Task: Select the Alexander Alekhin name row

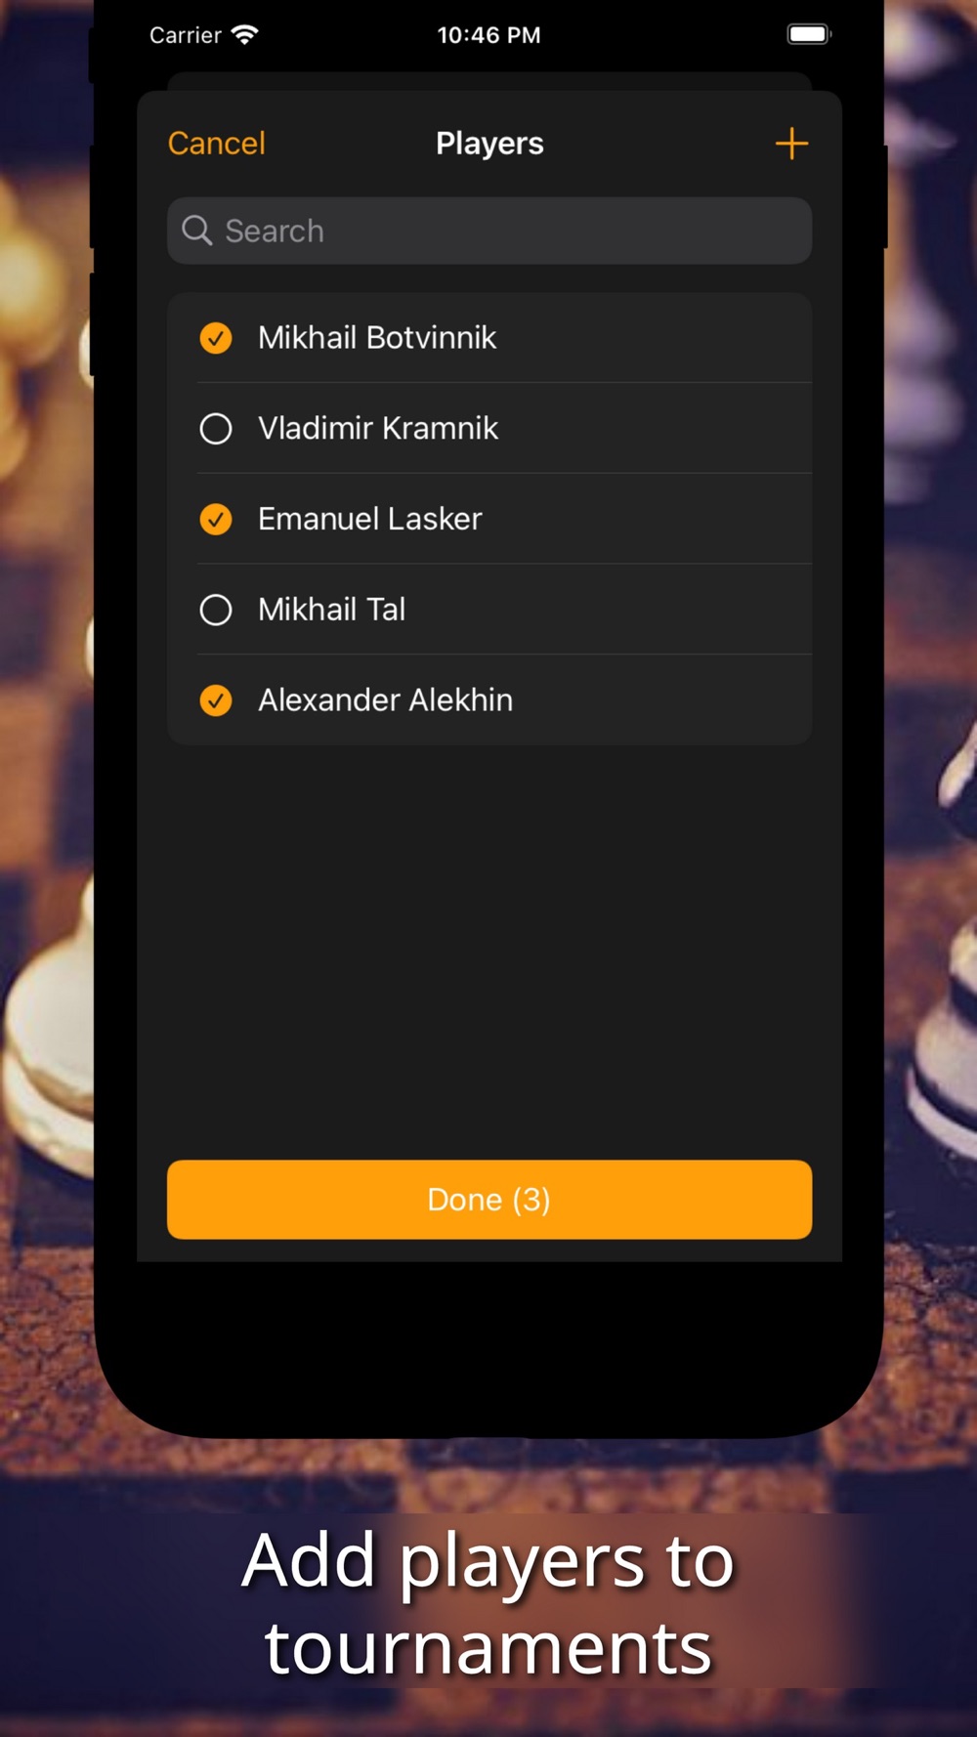Action: pyautogui.click(x=489, y=700)
